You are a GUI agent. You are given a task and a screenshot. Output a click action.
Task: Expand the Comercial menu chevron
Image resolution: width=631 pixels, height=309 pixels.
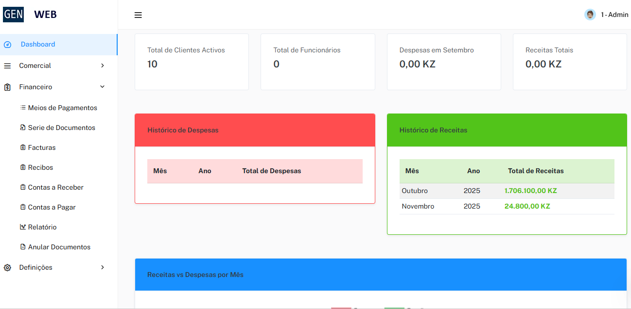click(x=102, y=65)
